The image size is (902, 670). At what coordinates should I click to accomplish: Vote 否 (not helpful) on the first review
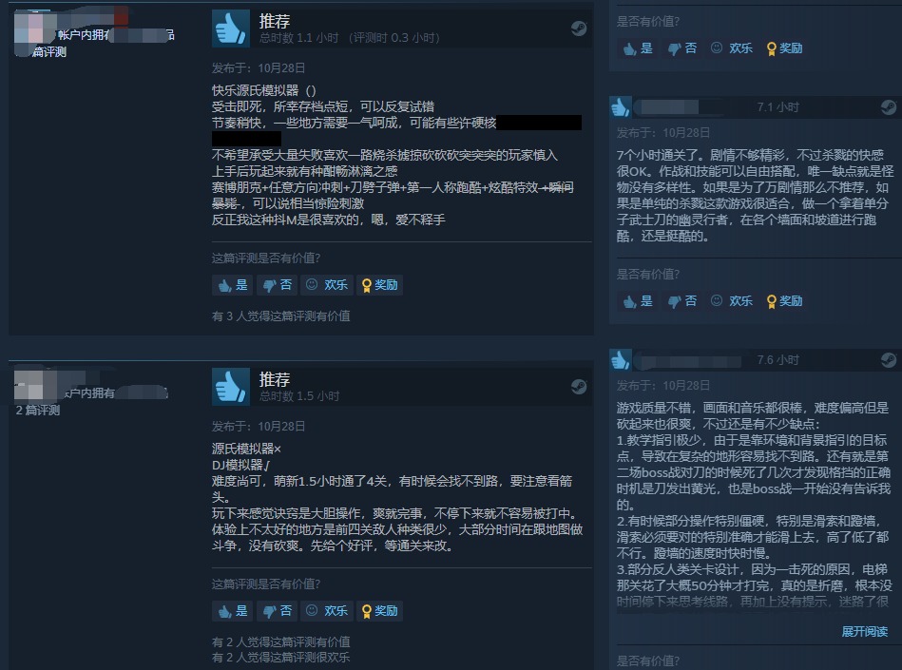277,285
